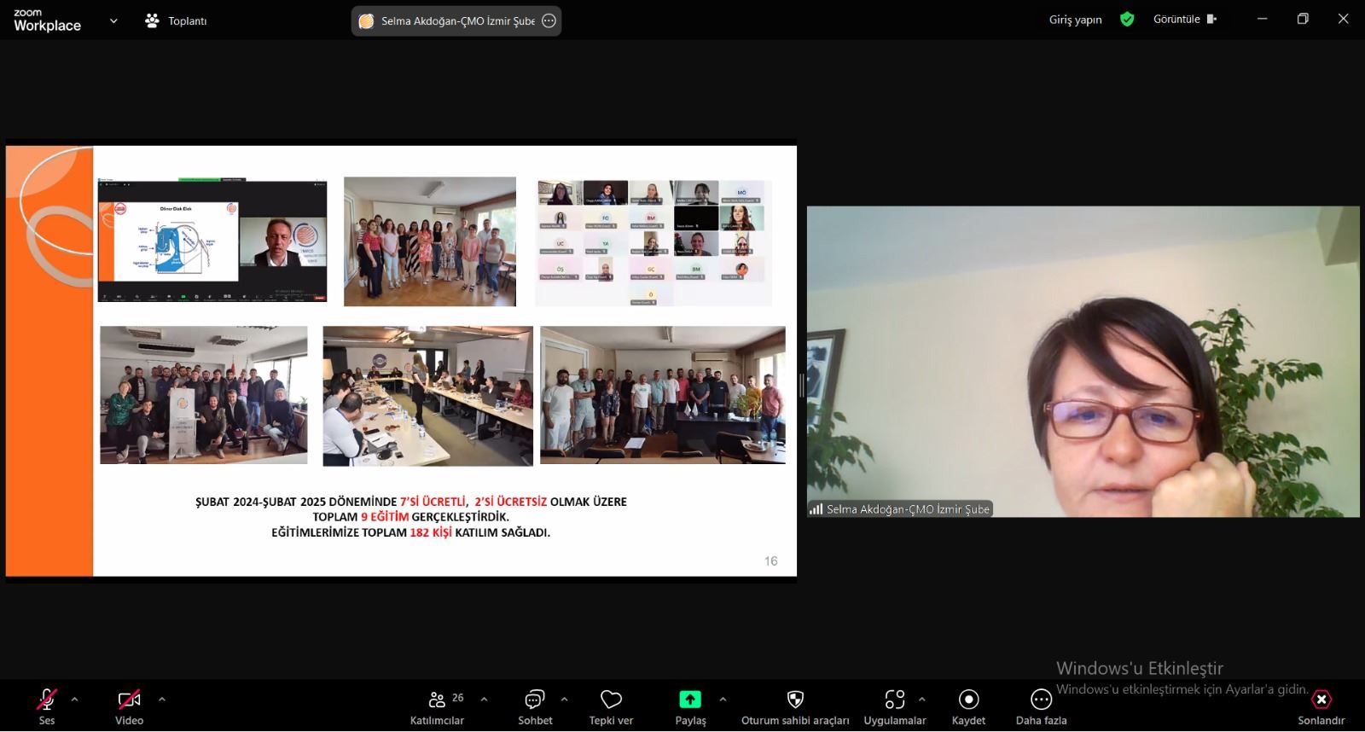This screenshot has height=732, width=1365.
Task: End the meeting with Sonlandır
Action: pos(1321,700)
